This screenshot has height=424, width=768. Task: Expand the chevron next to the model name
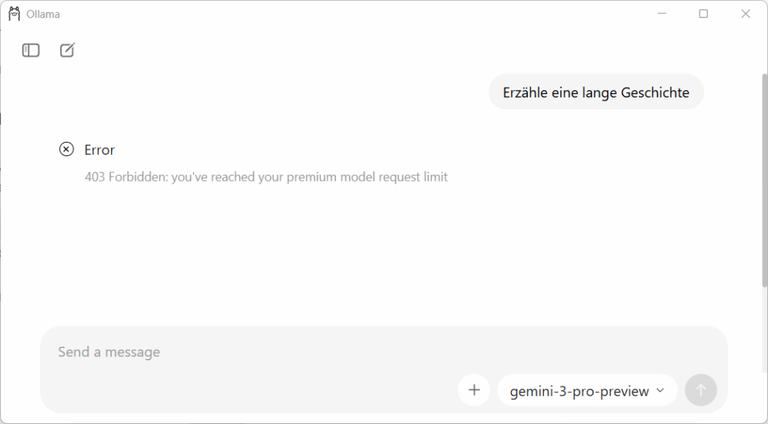tap(661, 390)
